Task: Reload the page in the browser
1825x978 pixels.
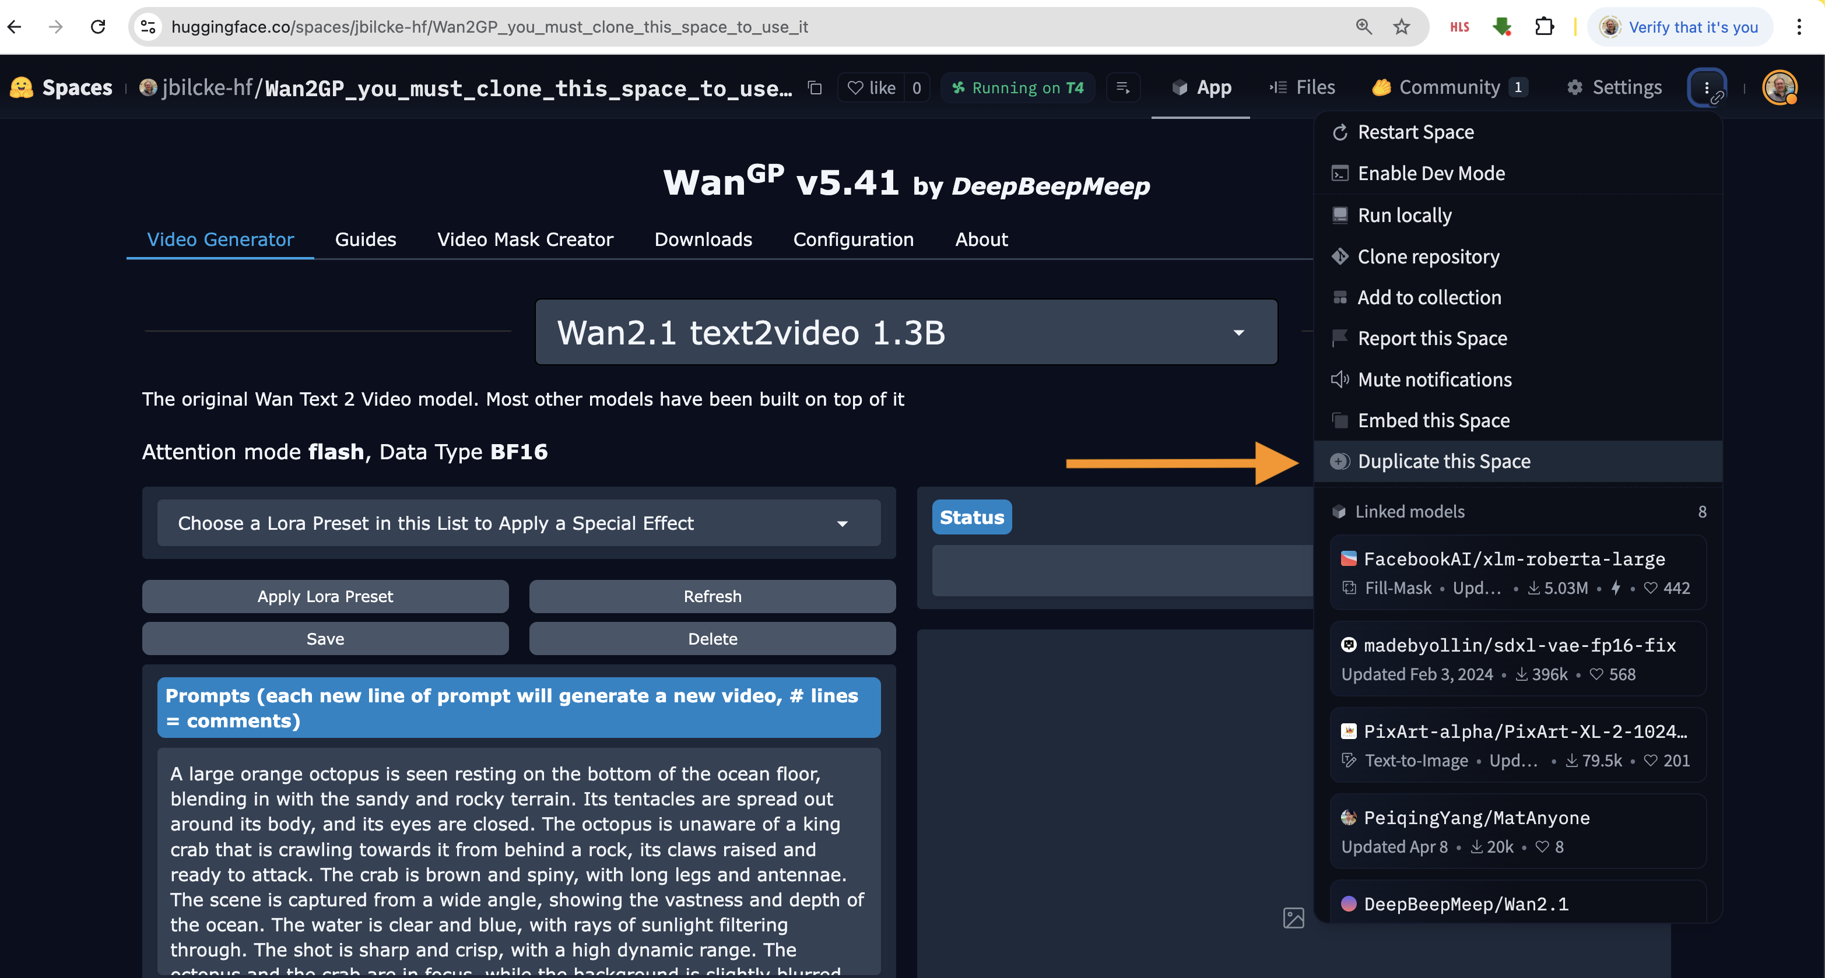Action: click(x=99, y=27)
